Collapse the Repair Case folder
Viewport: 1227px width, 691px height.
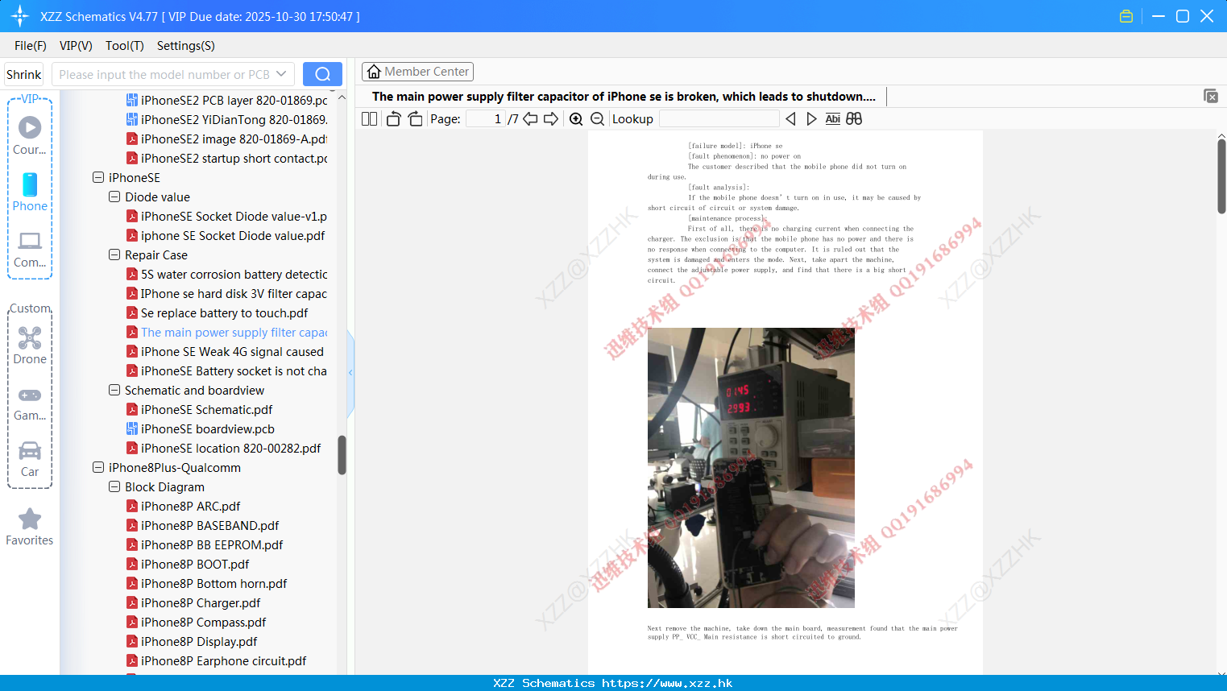coord(114,254)
